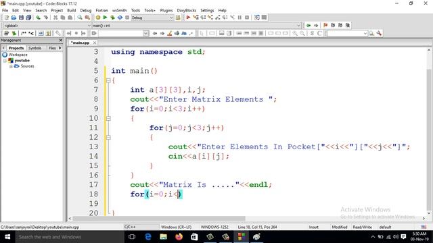The image size is (433, 243).
Task: Click the Windows Start button
Action: (x=7, y=237)
